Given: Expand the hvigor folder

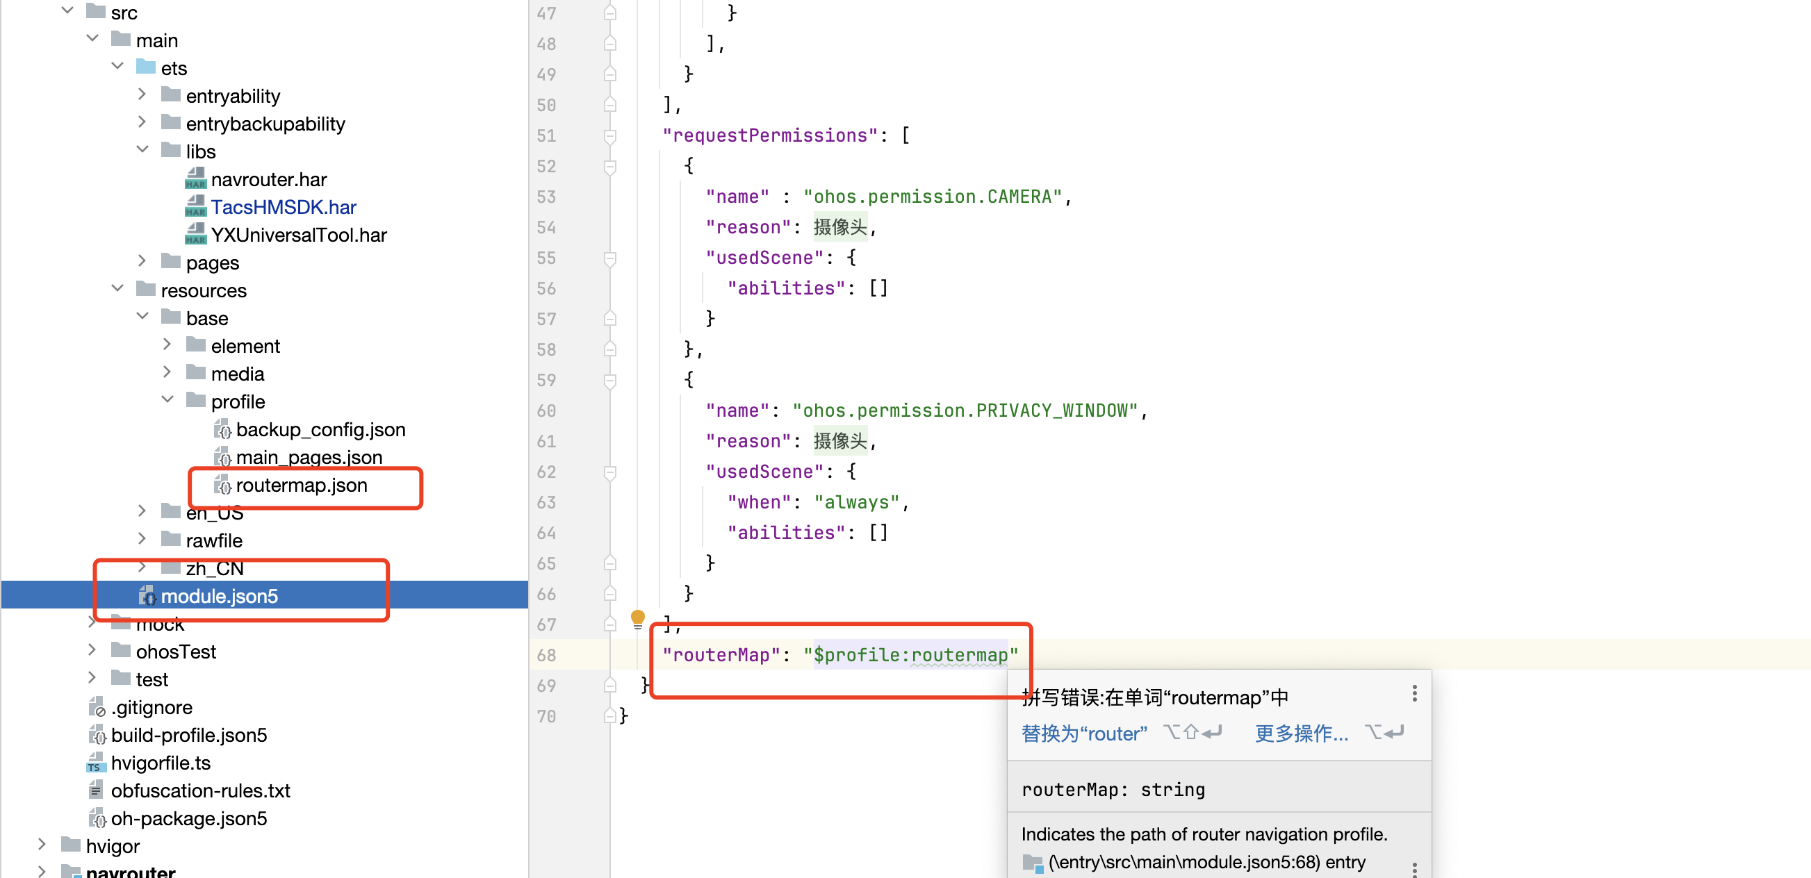Looking at the screenshot, I should click(x=42, y=845).
